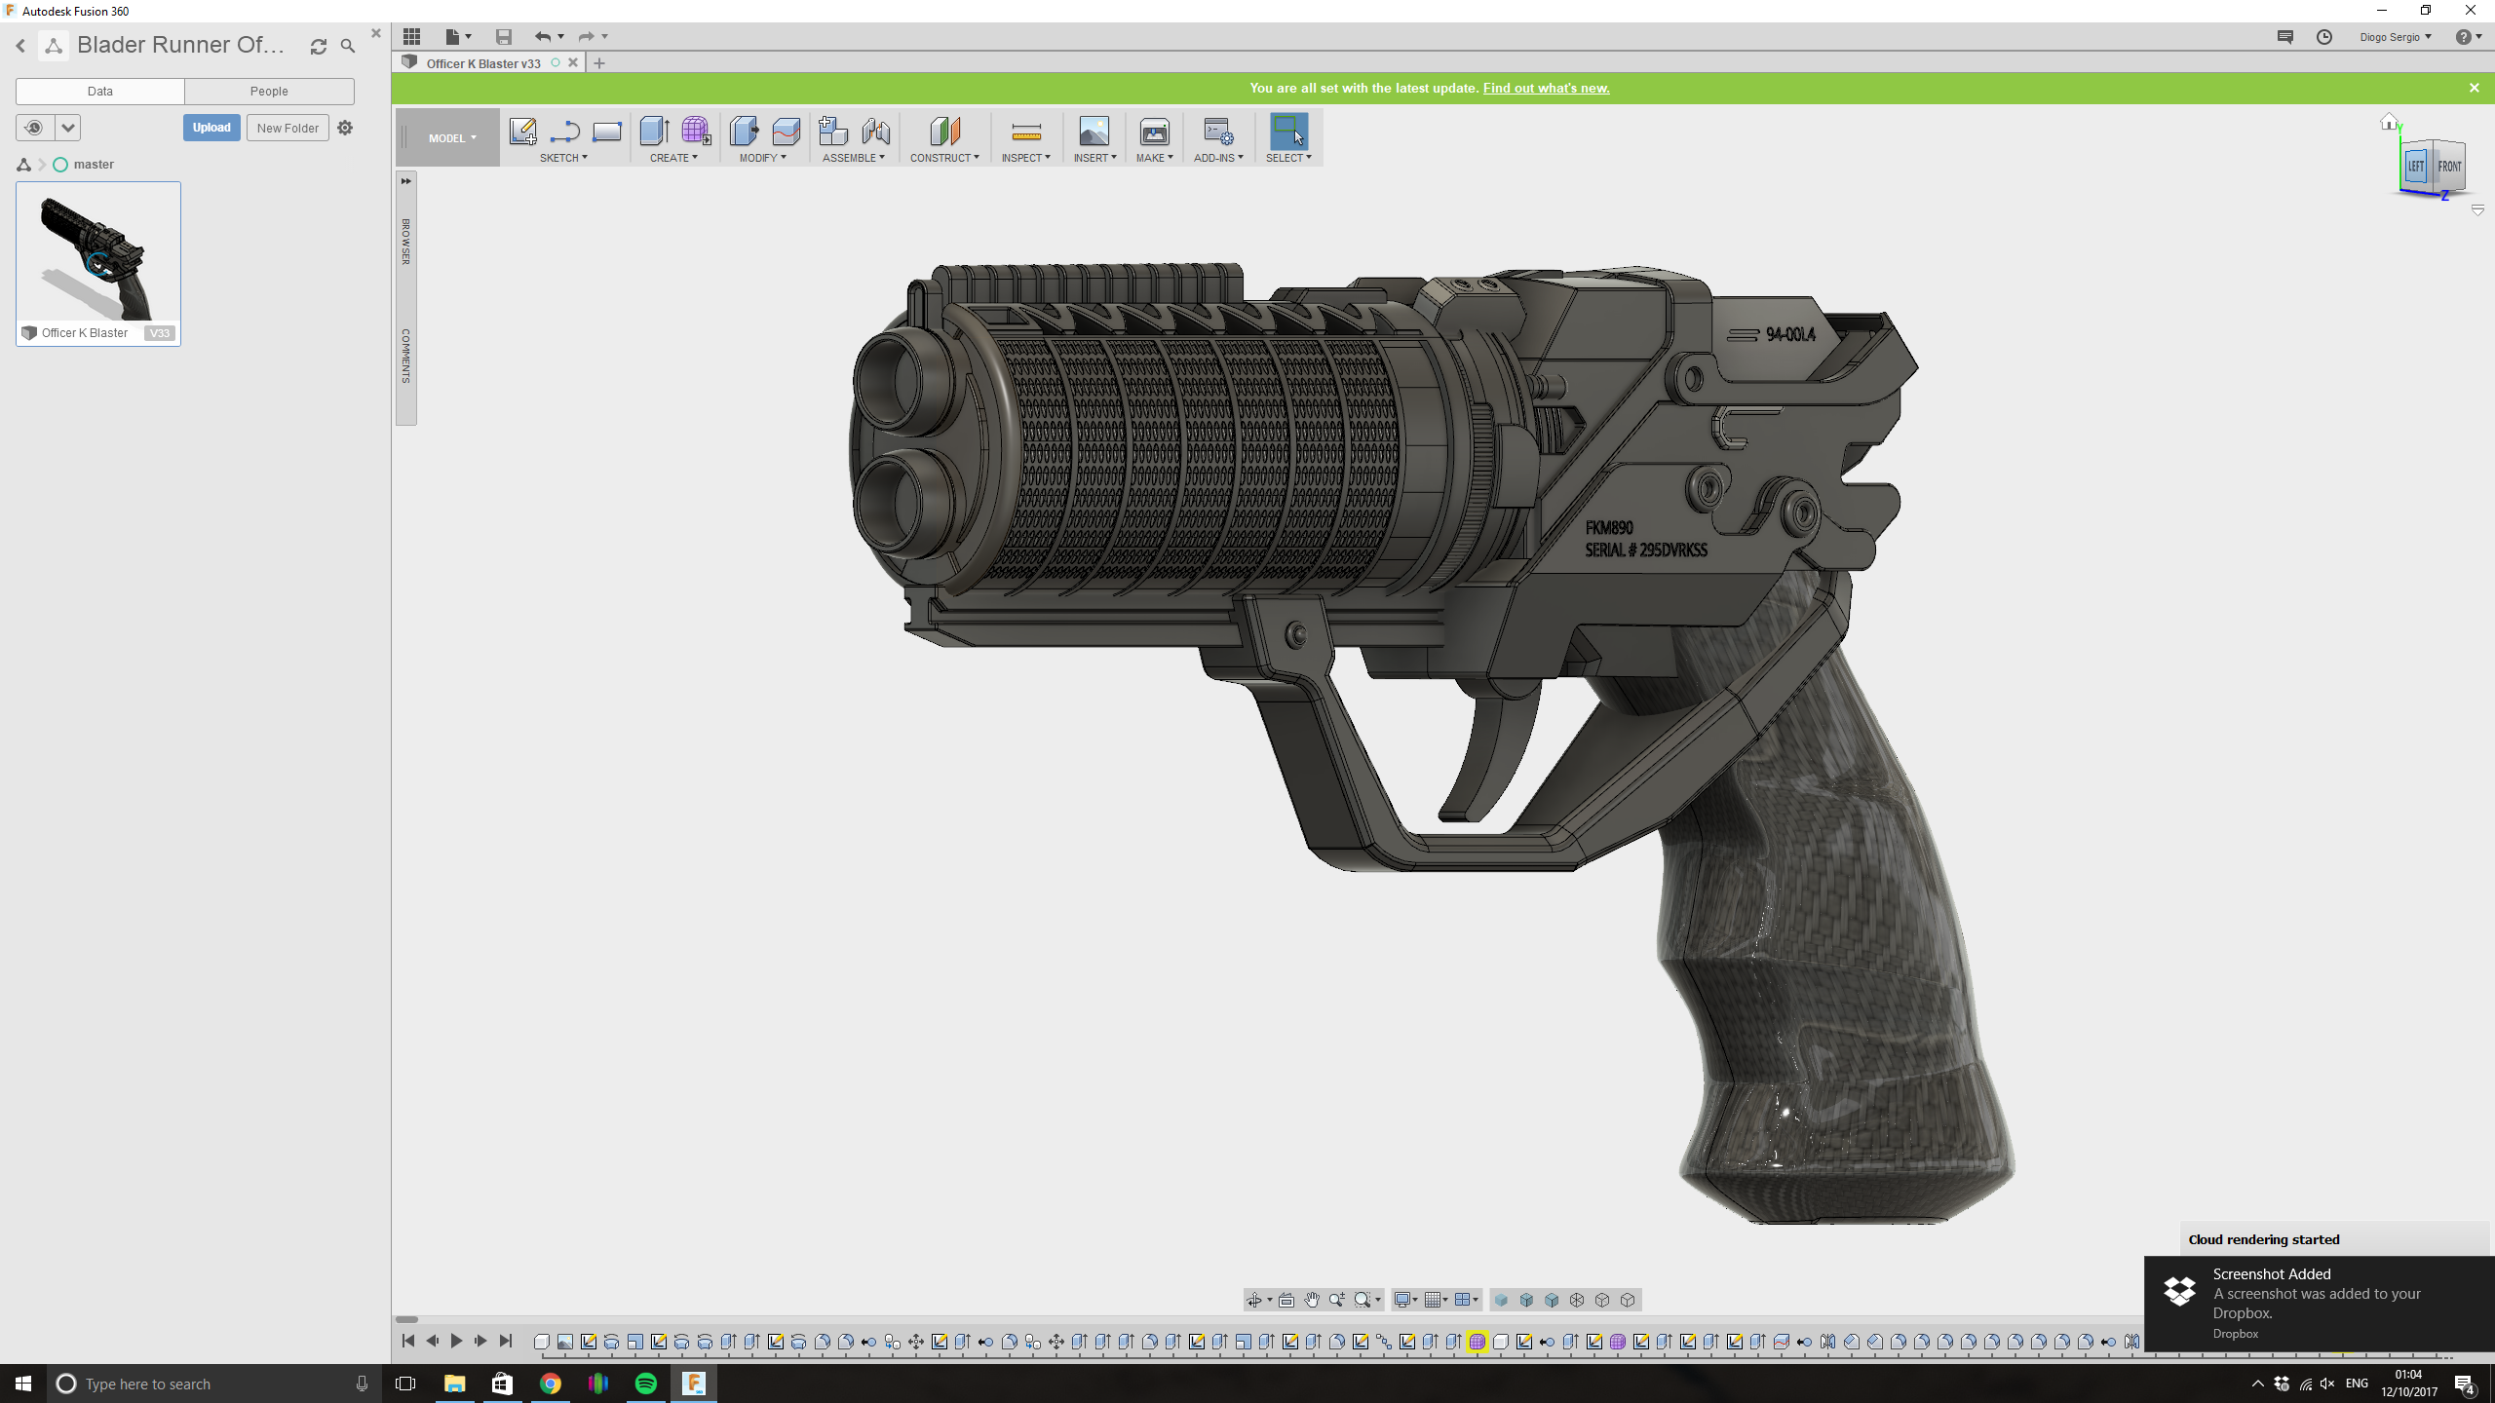
Task: Open the 3D Print make tool
Action: [1154, 131]
